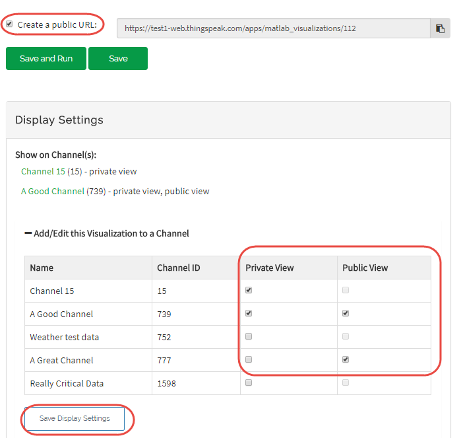Screen dimensions: 461x438
Task: Enable Private View for Really Critical Data
Action: pyautogui.click(x=249, y=383)
